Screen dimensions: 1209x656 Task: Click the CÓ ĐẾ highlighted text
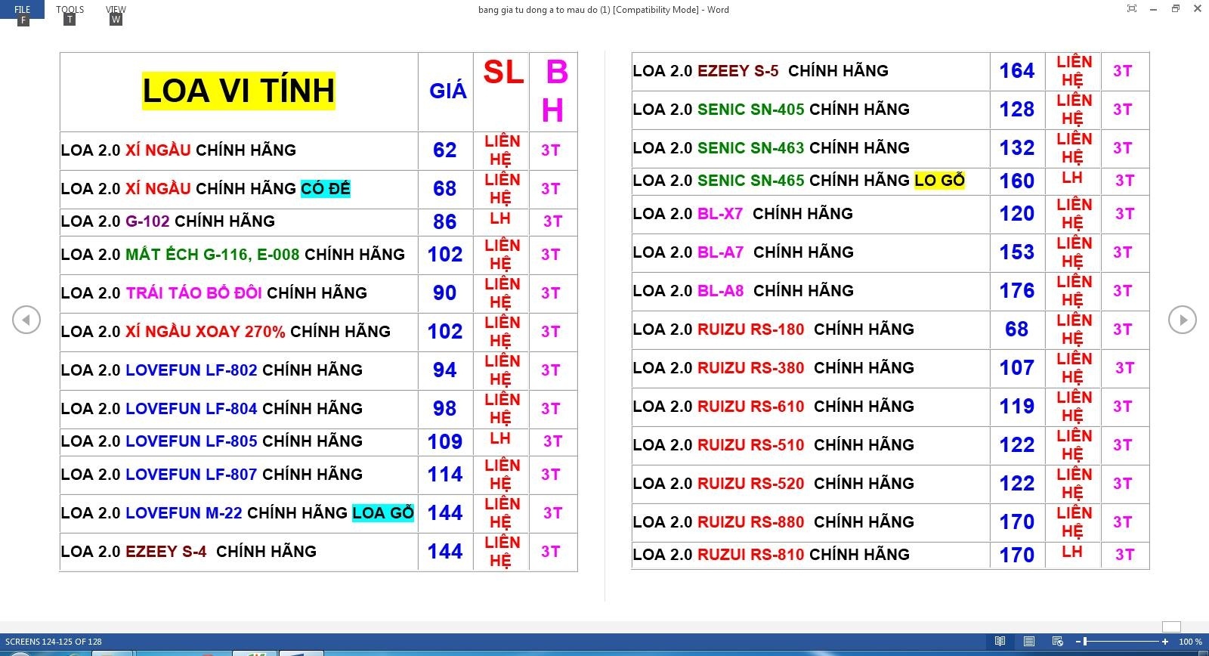pyautogui.click(x=326, y=188)
